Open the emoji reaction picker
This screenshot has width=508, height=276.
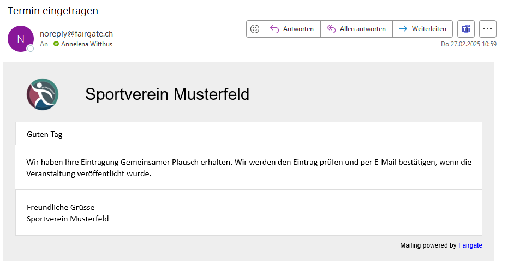255,29
